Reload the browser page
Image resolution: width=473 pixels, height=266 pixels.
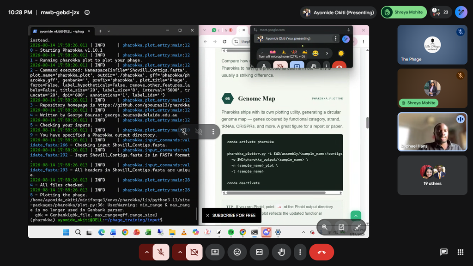click(224, 42)
